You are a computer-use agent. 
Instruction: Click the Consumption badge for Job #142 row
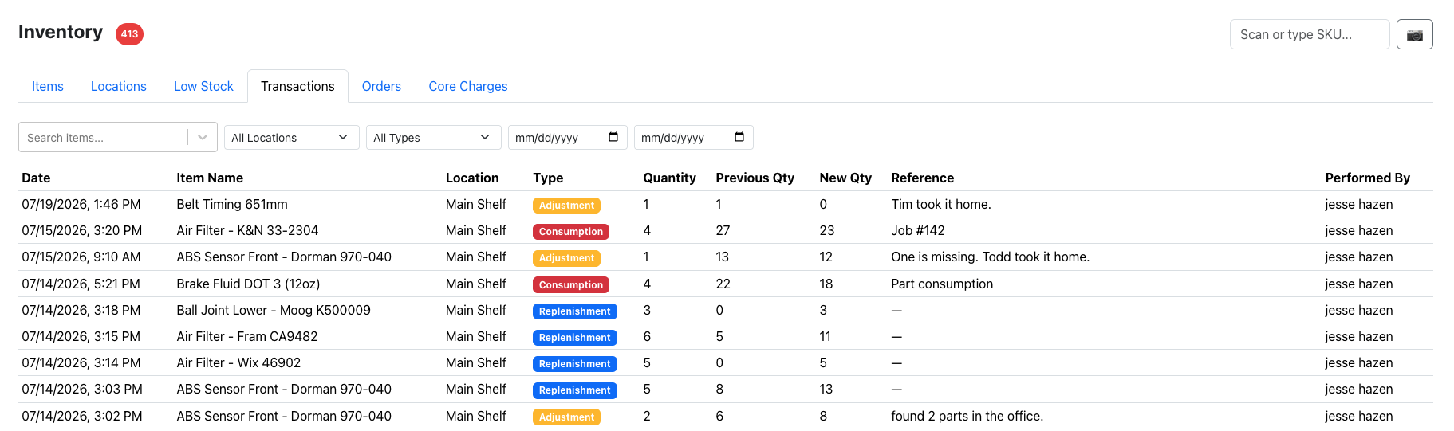(x=571, y=231)
